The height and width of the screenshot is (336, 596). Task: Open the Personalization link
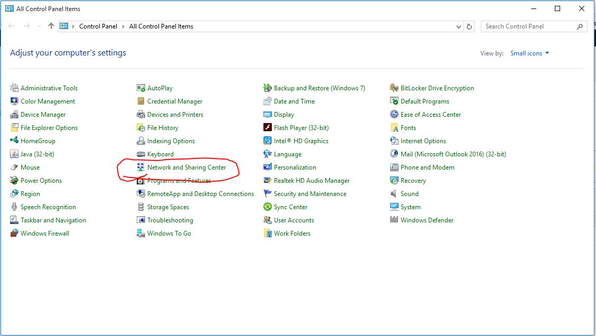click(295, 167)
